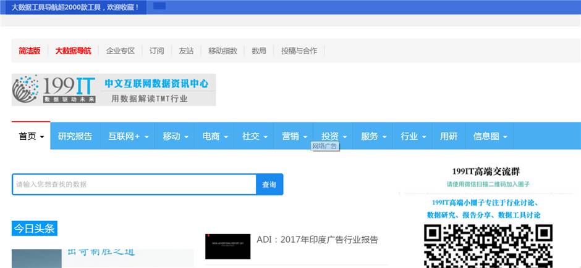The height and width of the screenshot is (268, 581).
Task: Open the 用研 nav item
Action: coord(449,136)
